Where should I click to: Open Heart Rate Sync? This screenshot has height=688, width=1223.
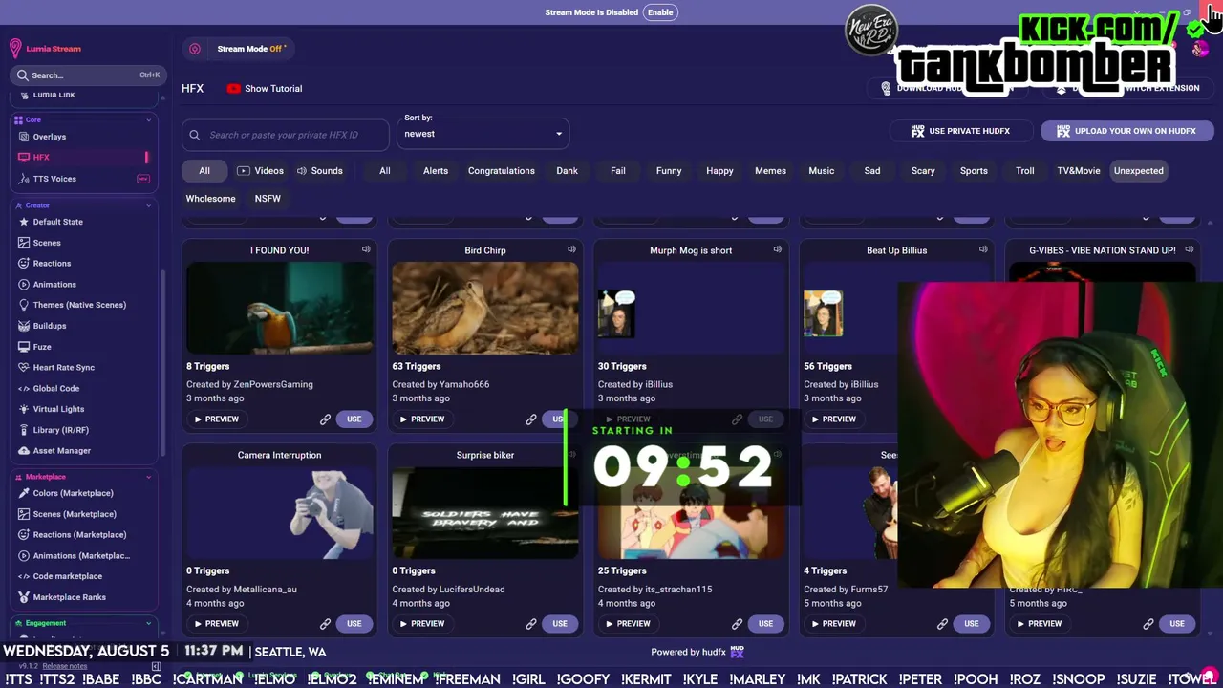coord(64,368)
